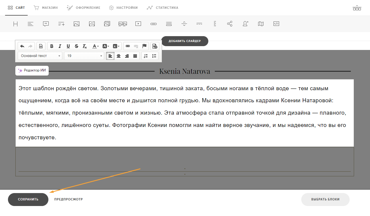Click the anchor flag icon
Image resolution: width=370 pixels, height=216 pixels.
tap(144, 46)
